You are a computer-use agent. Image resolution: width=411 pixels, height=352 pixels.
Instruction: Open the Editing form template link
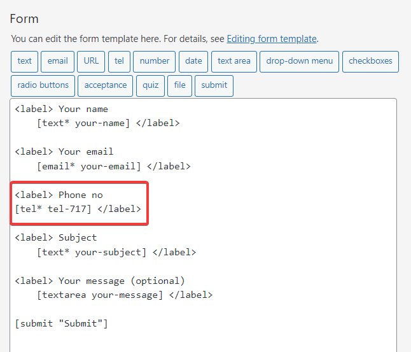272,39
